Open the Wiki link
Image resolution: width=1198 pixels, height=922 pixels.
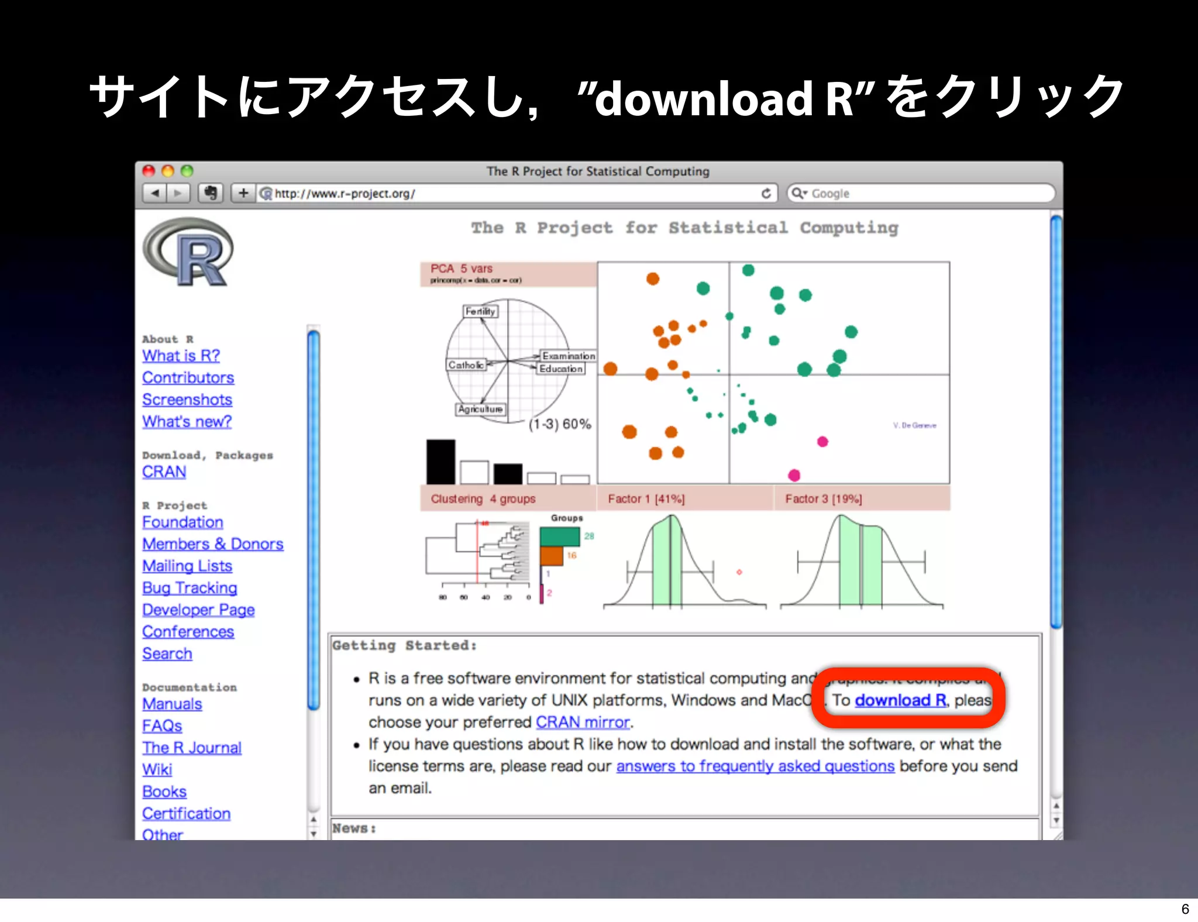tap(157, 770)
